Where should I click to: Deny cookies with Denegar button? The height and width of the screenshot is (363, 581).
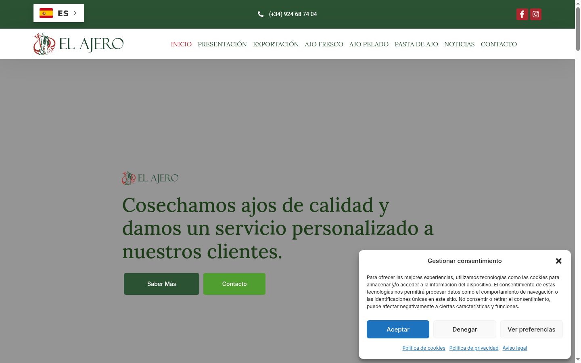click(465, 329)
